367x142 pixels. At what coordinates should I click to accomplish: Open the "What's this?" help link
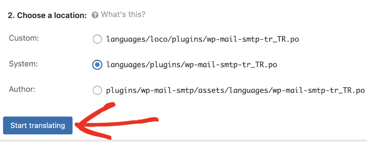click(123, 15)
